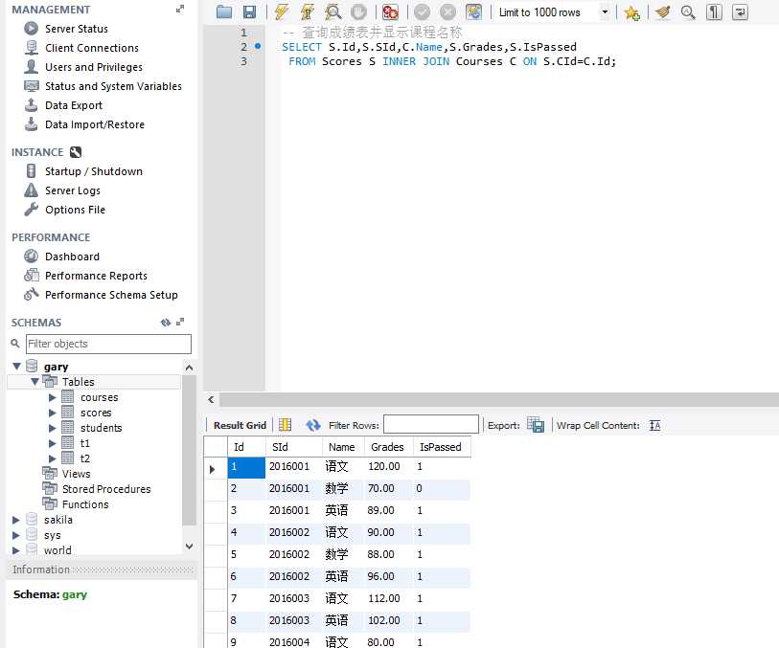Collapse the Tables node
779x648 pixels.
pos(34,382)
